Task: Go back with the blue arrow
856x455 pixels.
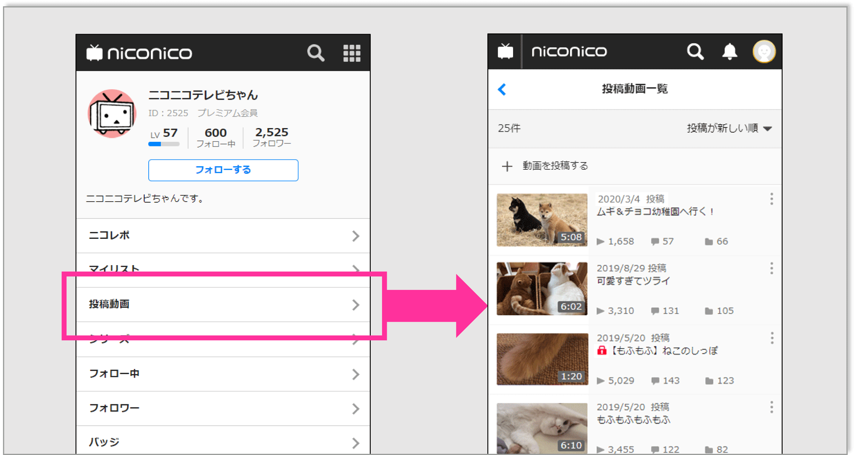Action: pyautogui.click(x=502, y=89)
